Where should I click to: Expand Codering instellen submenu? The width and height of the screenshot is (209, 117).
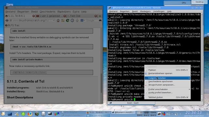[168, 78]
